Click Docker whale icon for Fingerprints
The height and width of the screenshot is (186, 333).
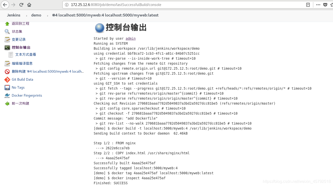7,95
